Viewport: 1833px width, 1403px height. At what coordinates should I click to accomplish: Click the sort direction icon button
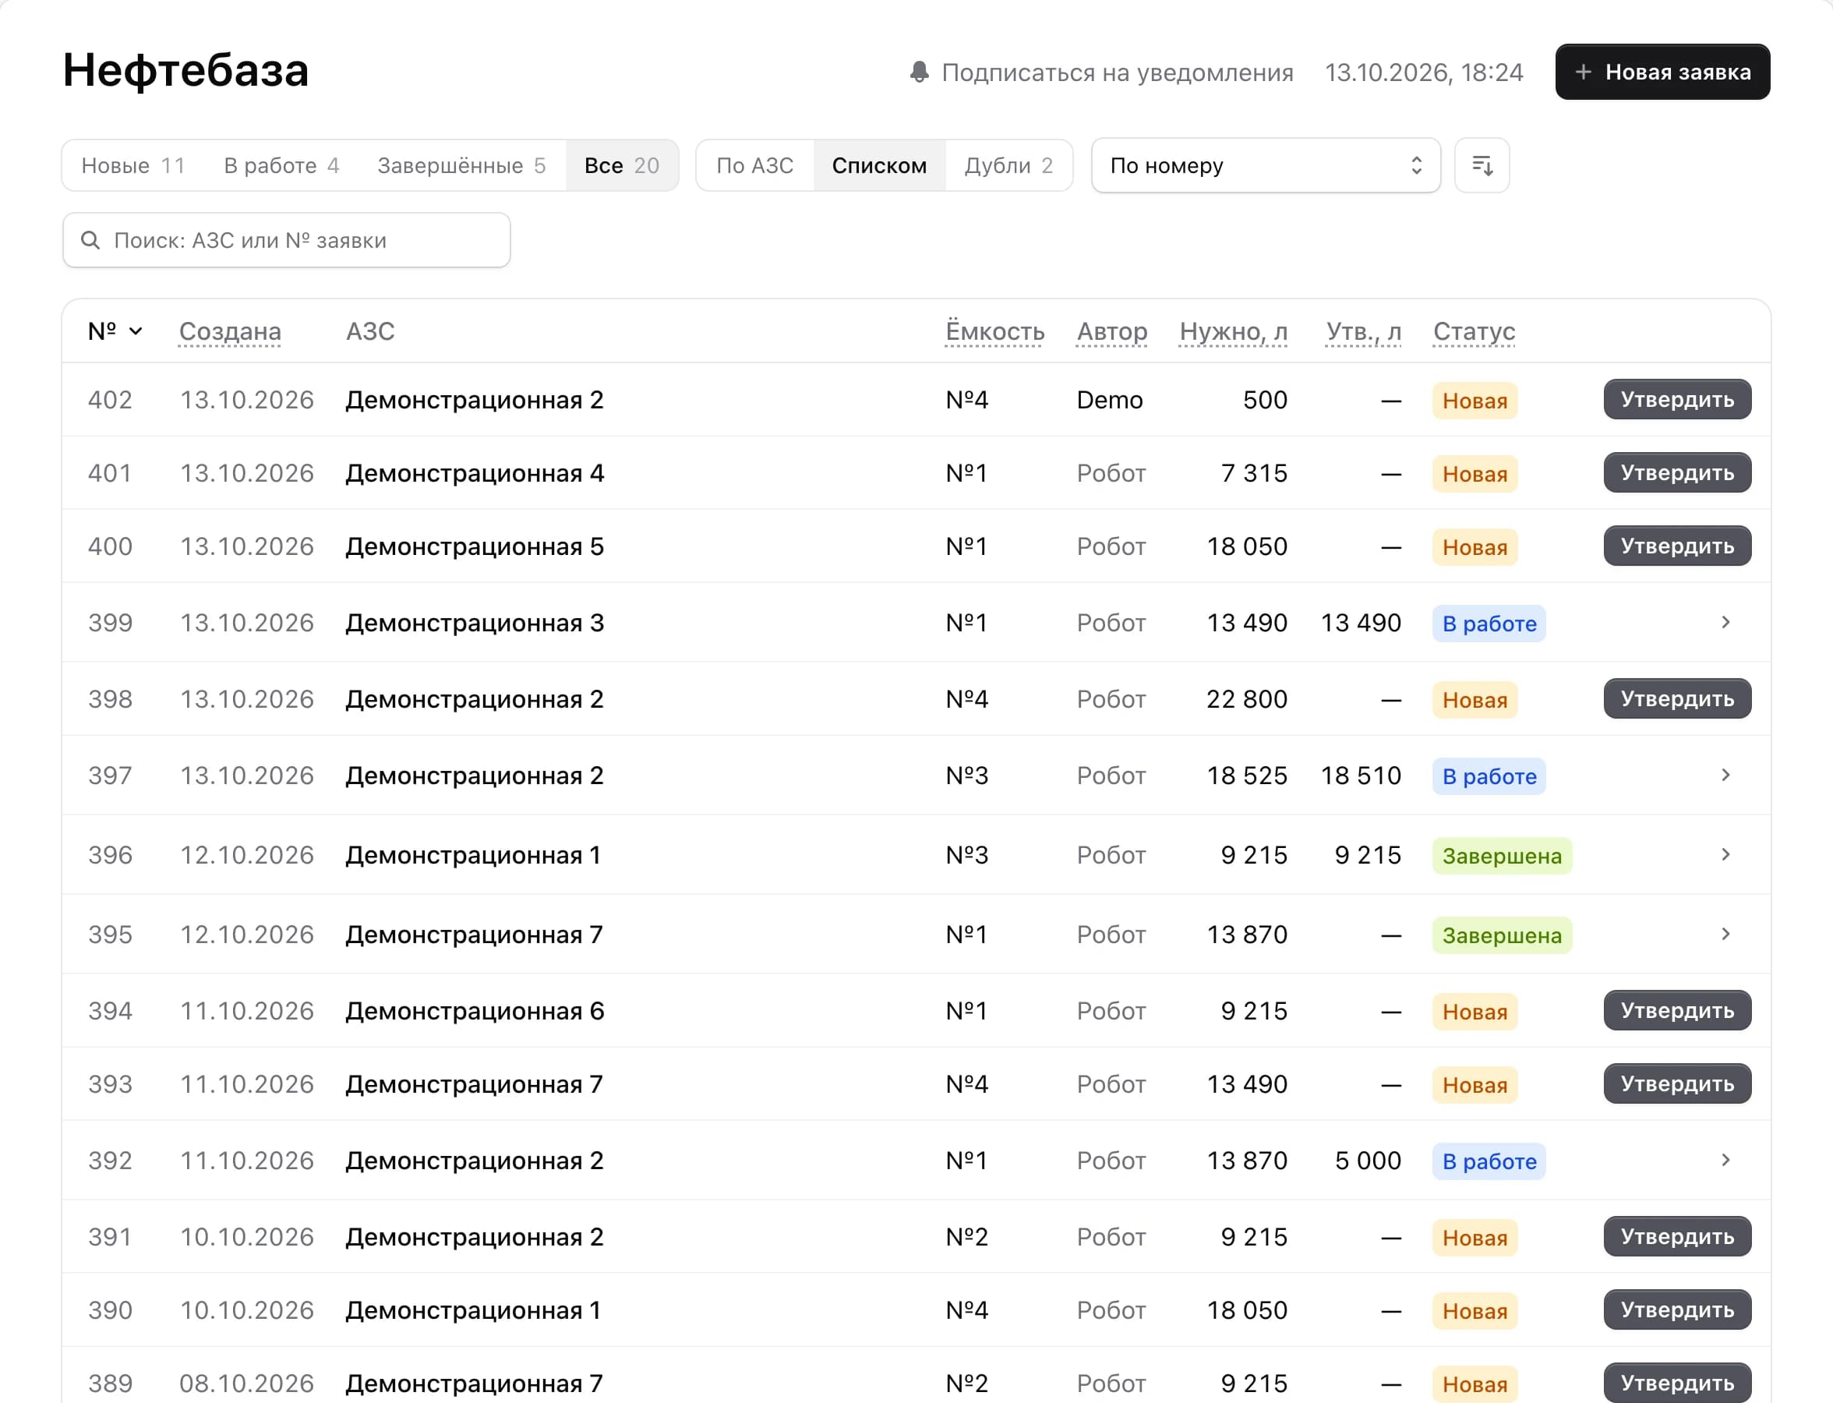(x=1482, y=165)
